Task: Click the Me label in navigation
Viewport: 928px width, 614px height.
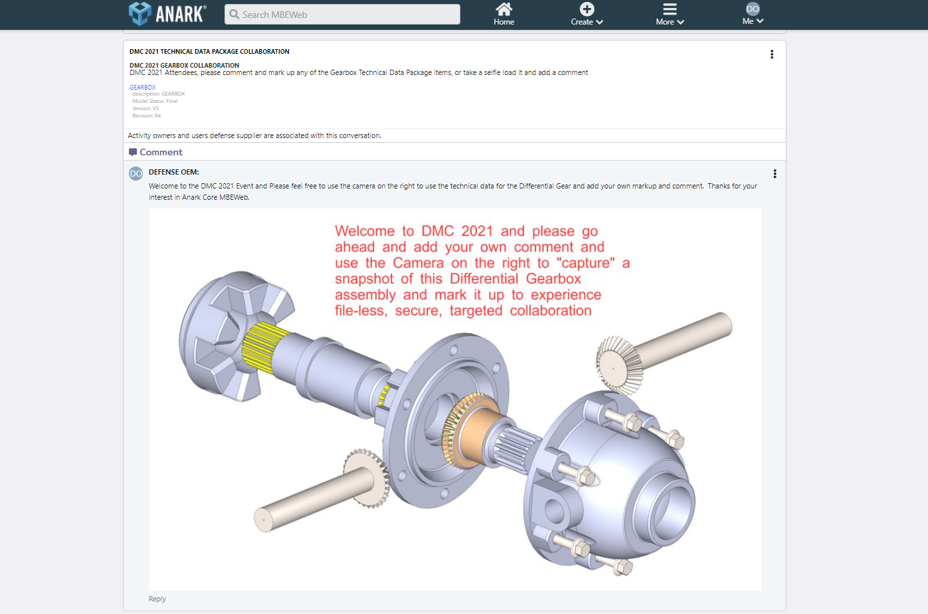Action: point(748,21)
